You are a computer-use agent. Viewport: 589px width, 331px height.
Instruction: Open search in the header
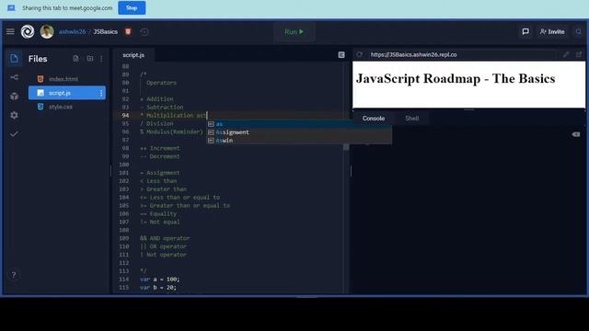pos(579,32)
